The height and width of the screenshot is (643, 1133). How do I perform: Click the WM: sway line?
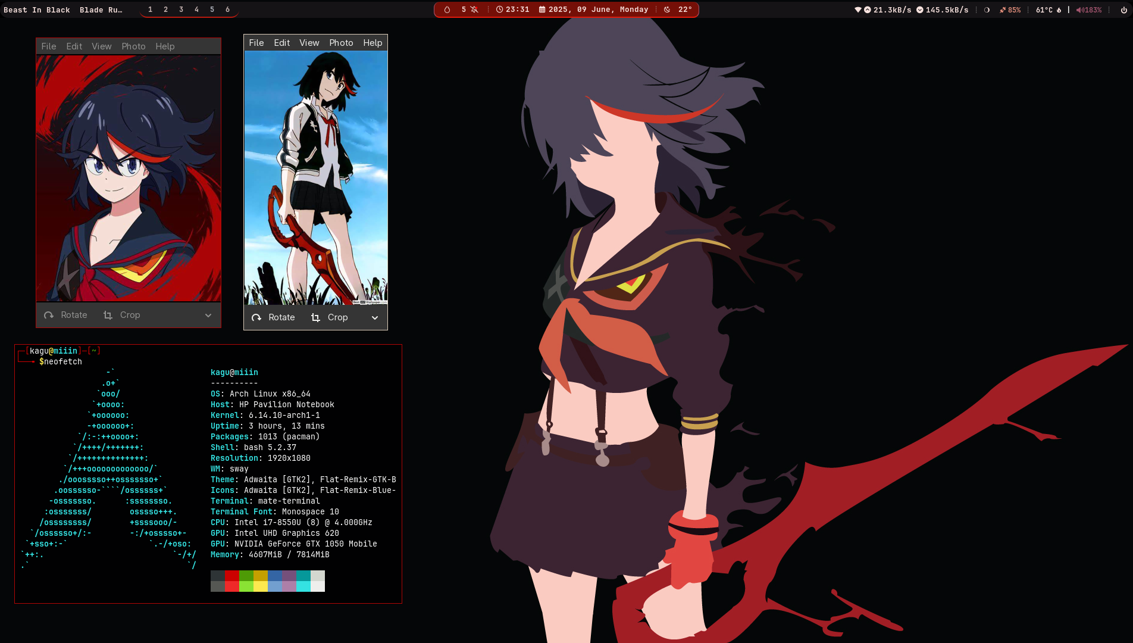(230, 469)
